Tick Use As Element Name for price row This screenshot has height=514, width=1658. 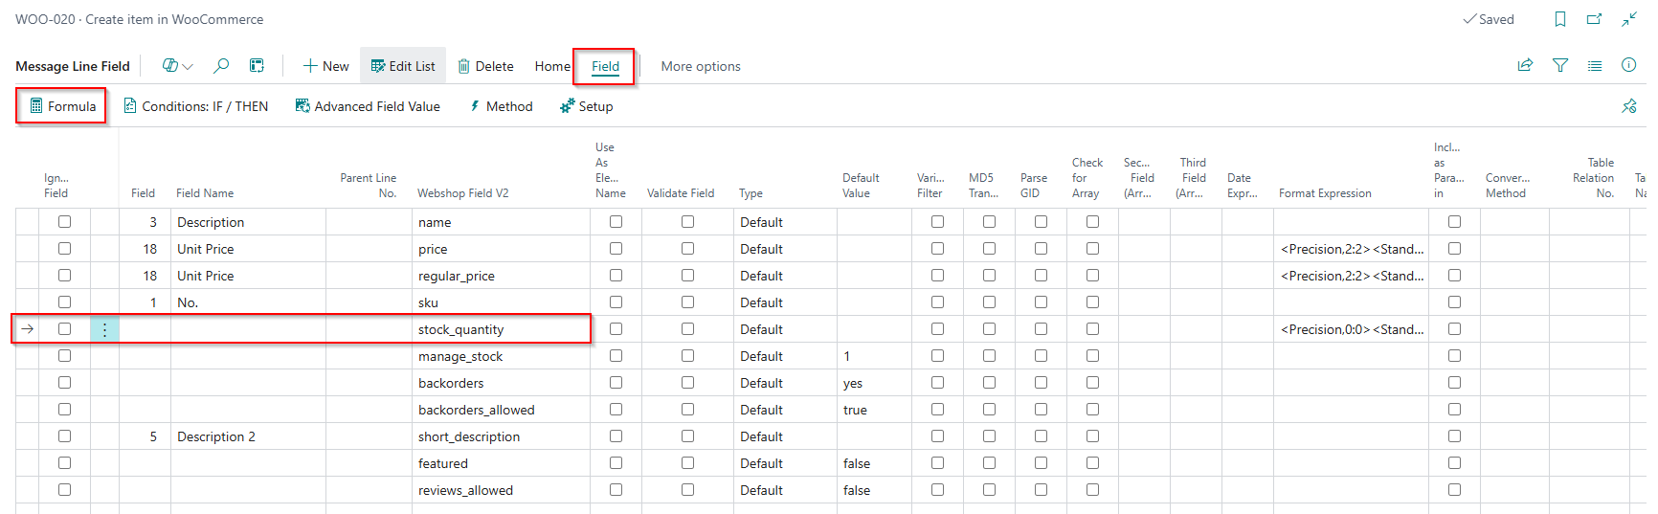coord(616,248)
